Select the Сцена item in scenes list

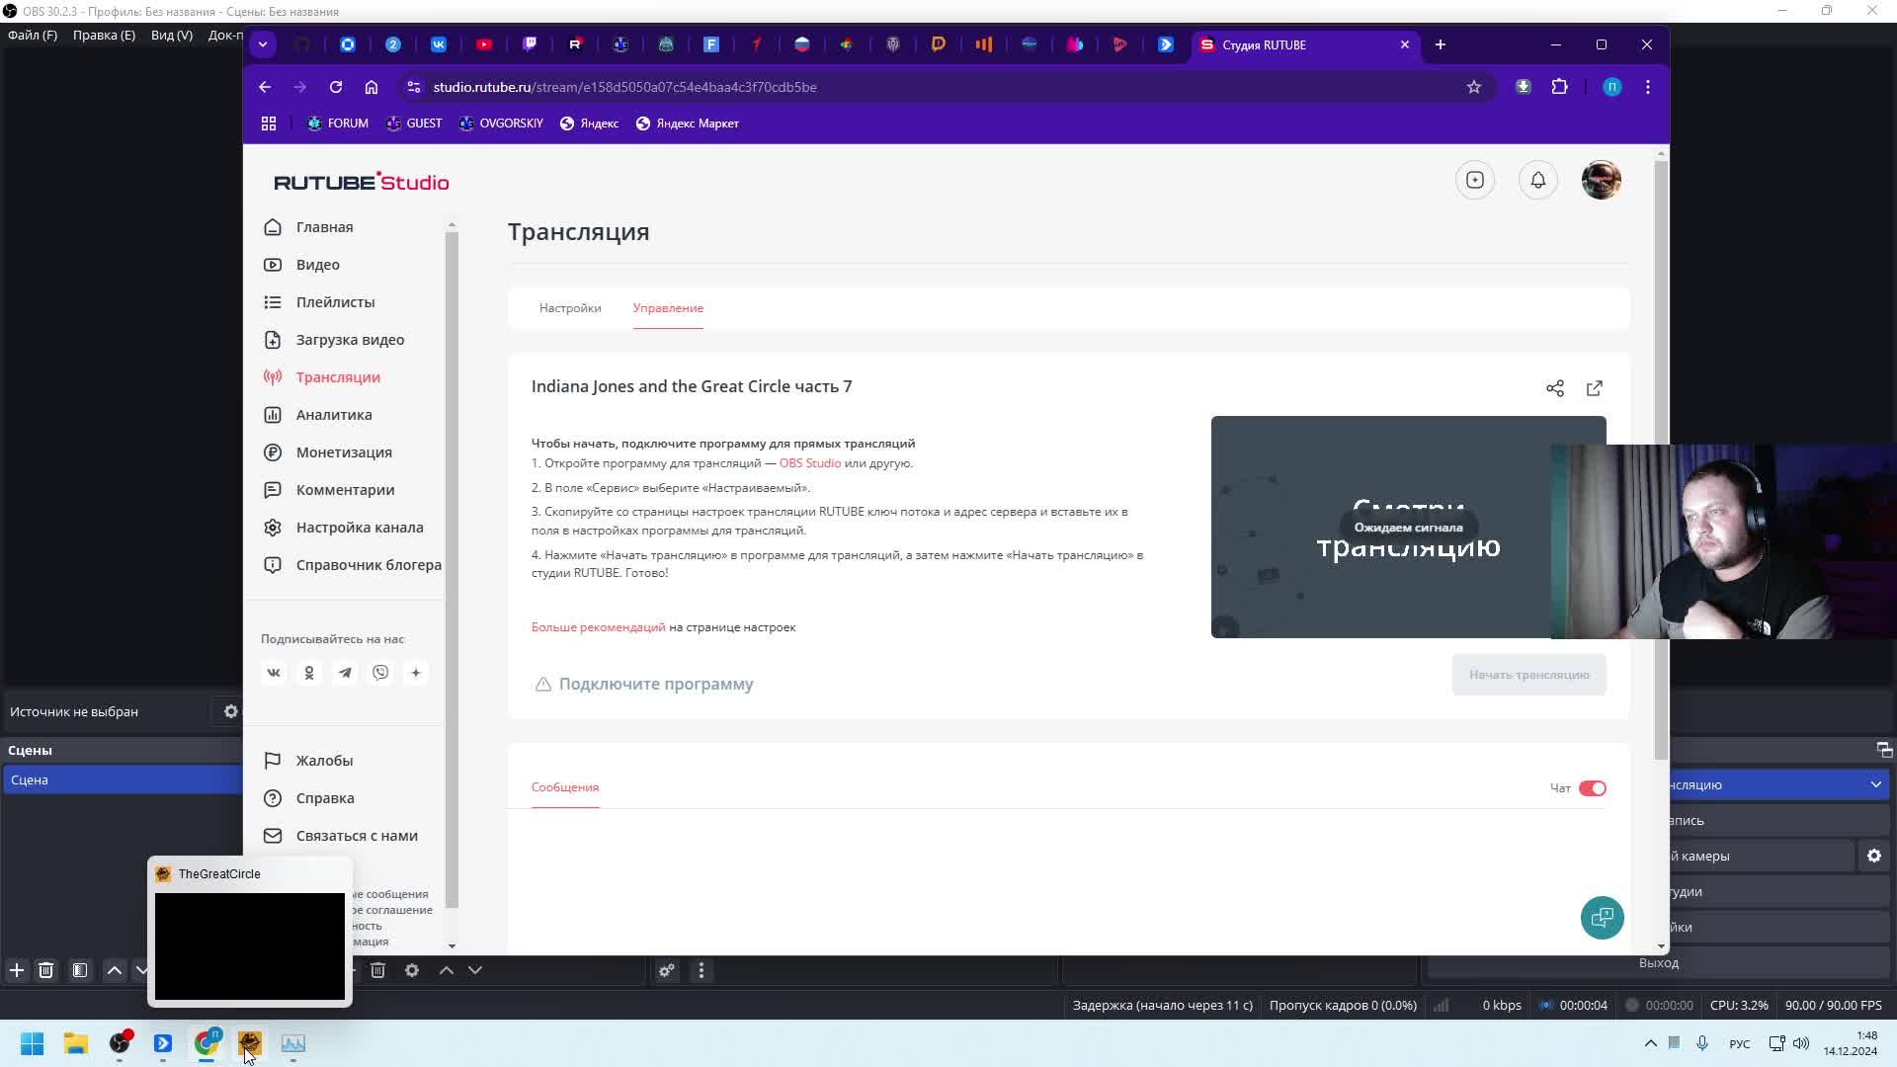coord(119,780)
